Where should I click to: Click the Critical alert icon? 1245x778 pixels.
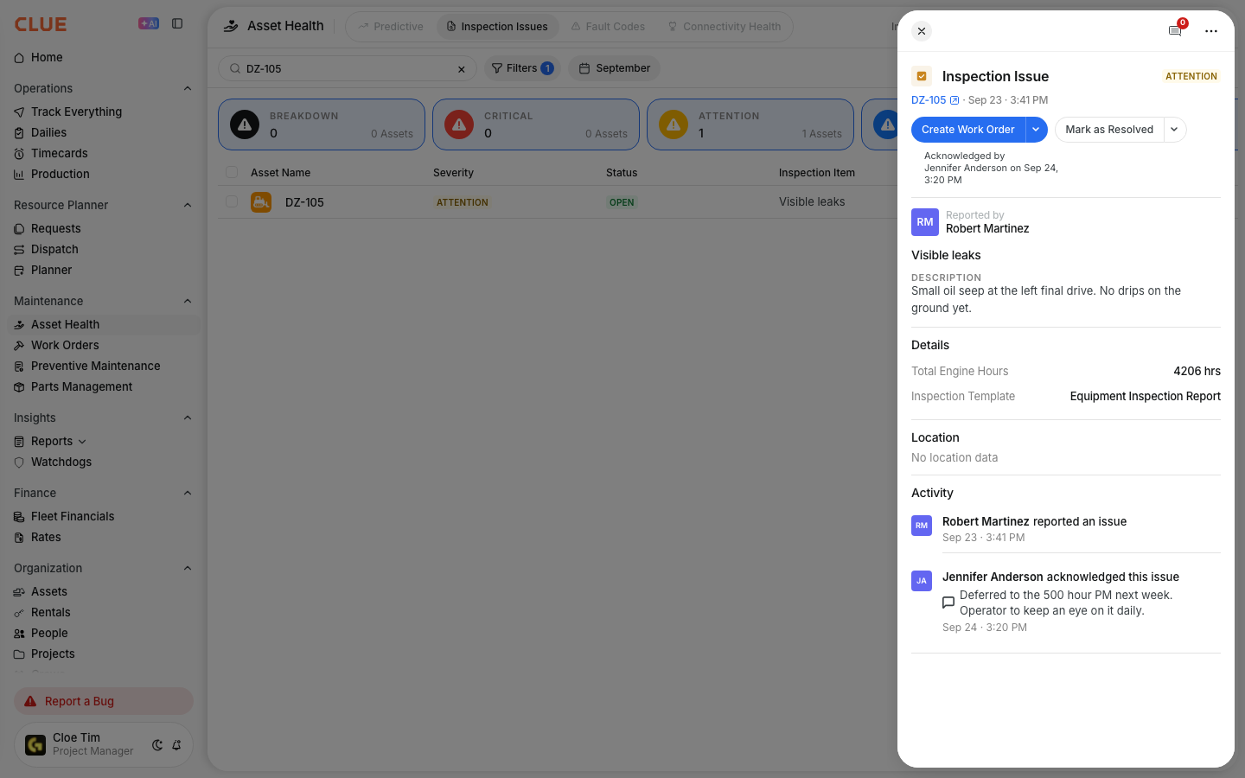459,124
